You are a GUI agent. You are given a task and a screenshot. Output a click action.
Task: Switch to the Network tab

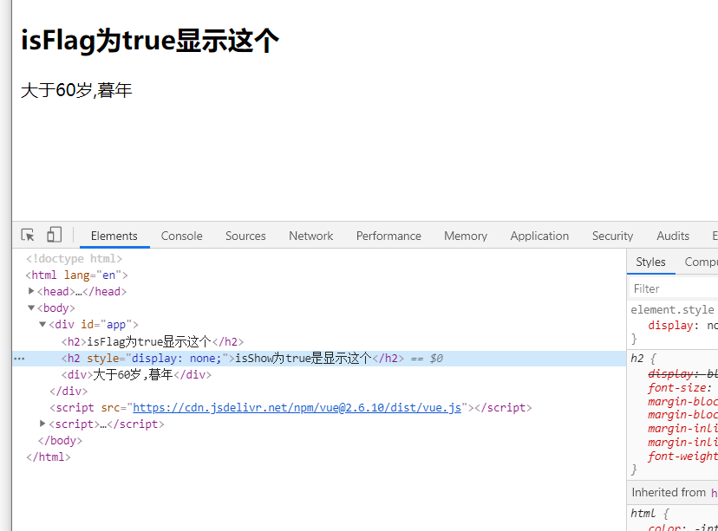311,236
